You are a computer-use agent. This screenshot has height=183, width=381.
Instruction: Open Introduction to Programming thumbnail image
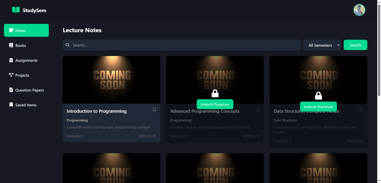click(111, 80)
